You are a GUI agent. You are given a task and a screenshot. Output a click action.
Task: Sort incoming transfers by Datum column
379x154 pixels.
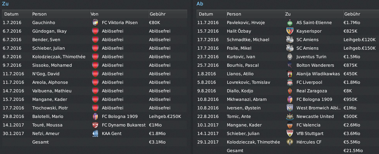click(17, 14)
